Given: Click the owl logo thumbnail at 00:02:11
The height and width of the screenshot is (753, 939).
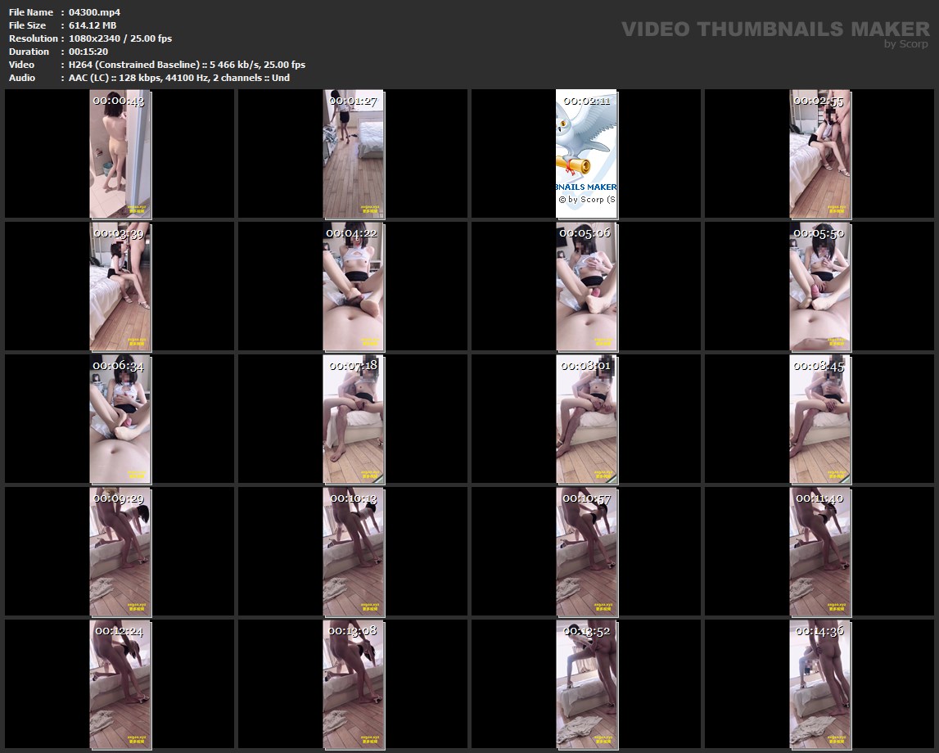Looking at the screenshot, I should coord(586,154).
